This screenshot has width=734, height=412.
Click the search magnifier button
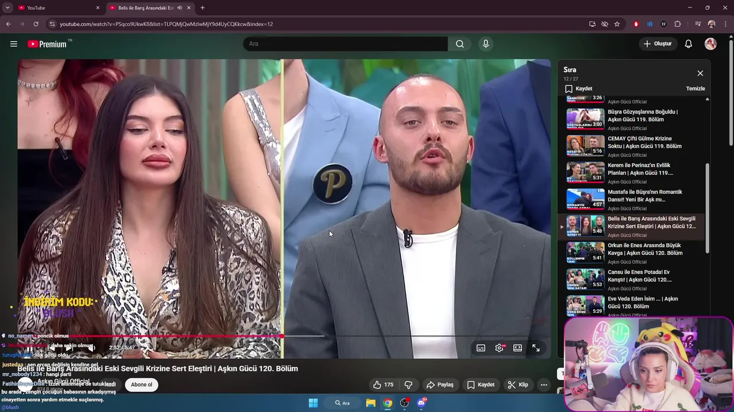click(x=460, y=44)
